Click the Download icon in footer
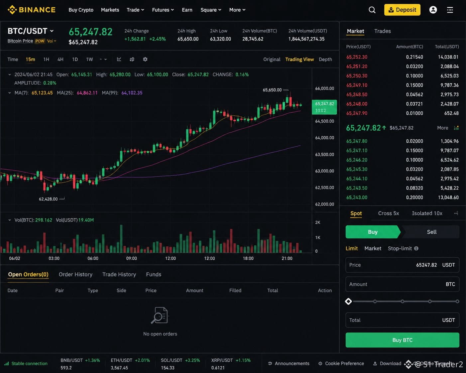The width and height of the screenshot is (466, 373). pyautogui.click(x=375, y=363)
